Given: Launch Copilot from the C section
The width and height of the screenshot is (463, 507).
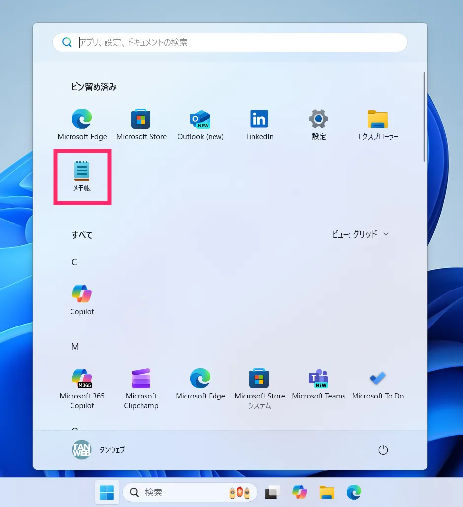Looking at the screenshot, I should 82,300.
